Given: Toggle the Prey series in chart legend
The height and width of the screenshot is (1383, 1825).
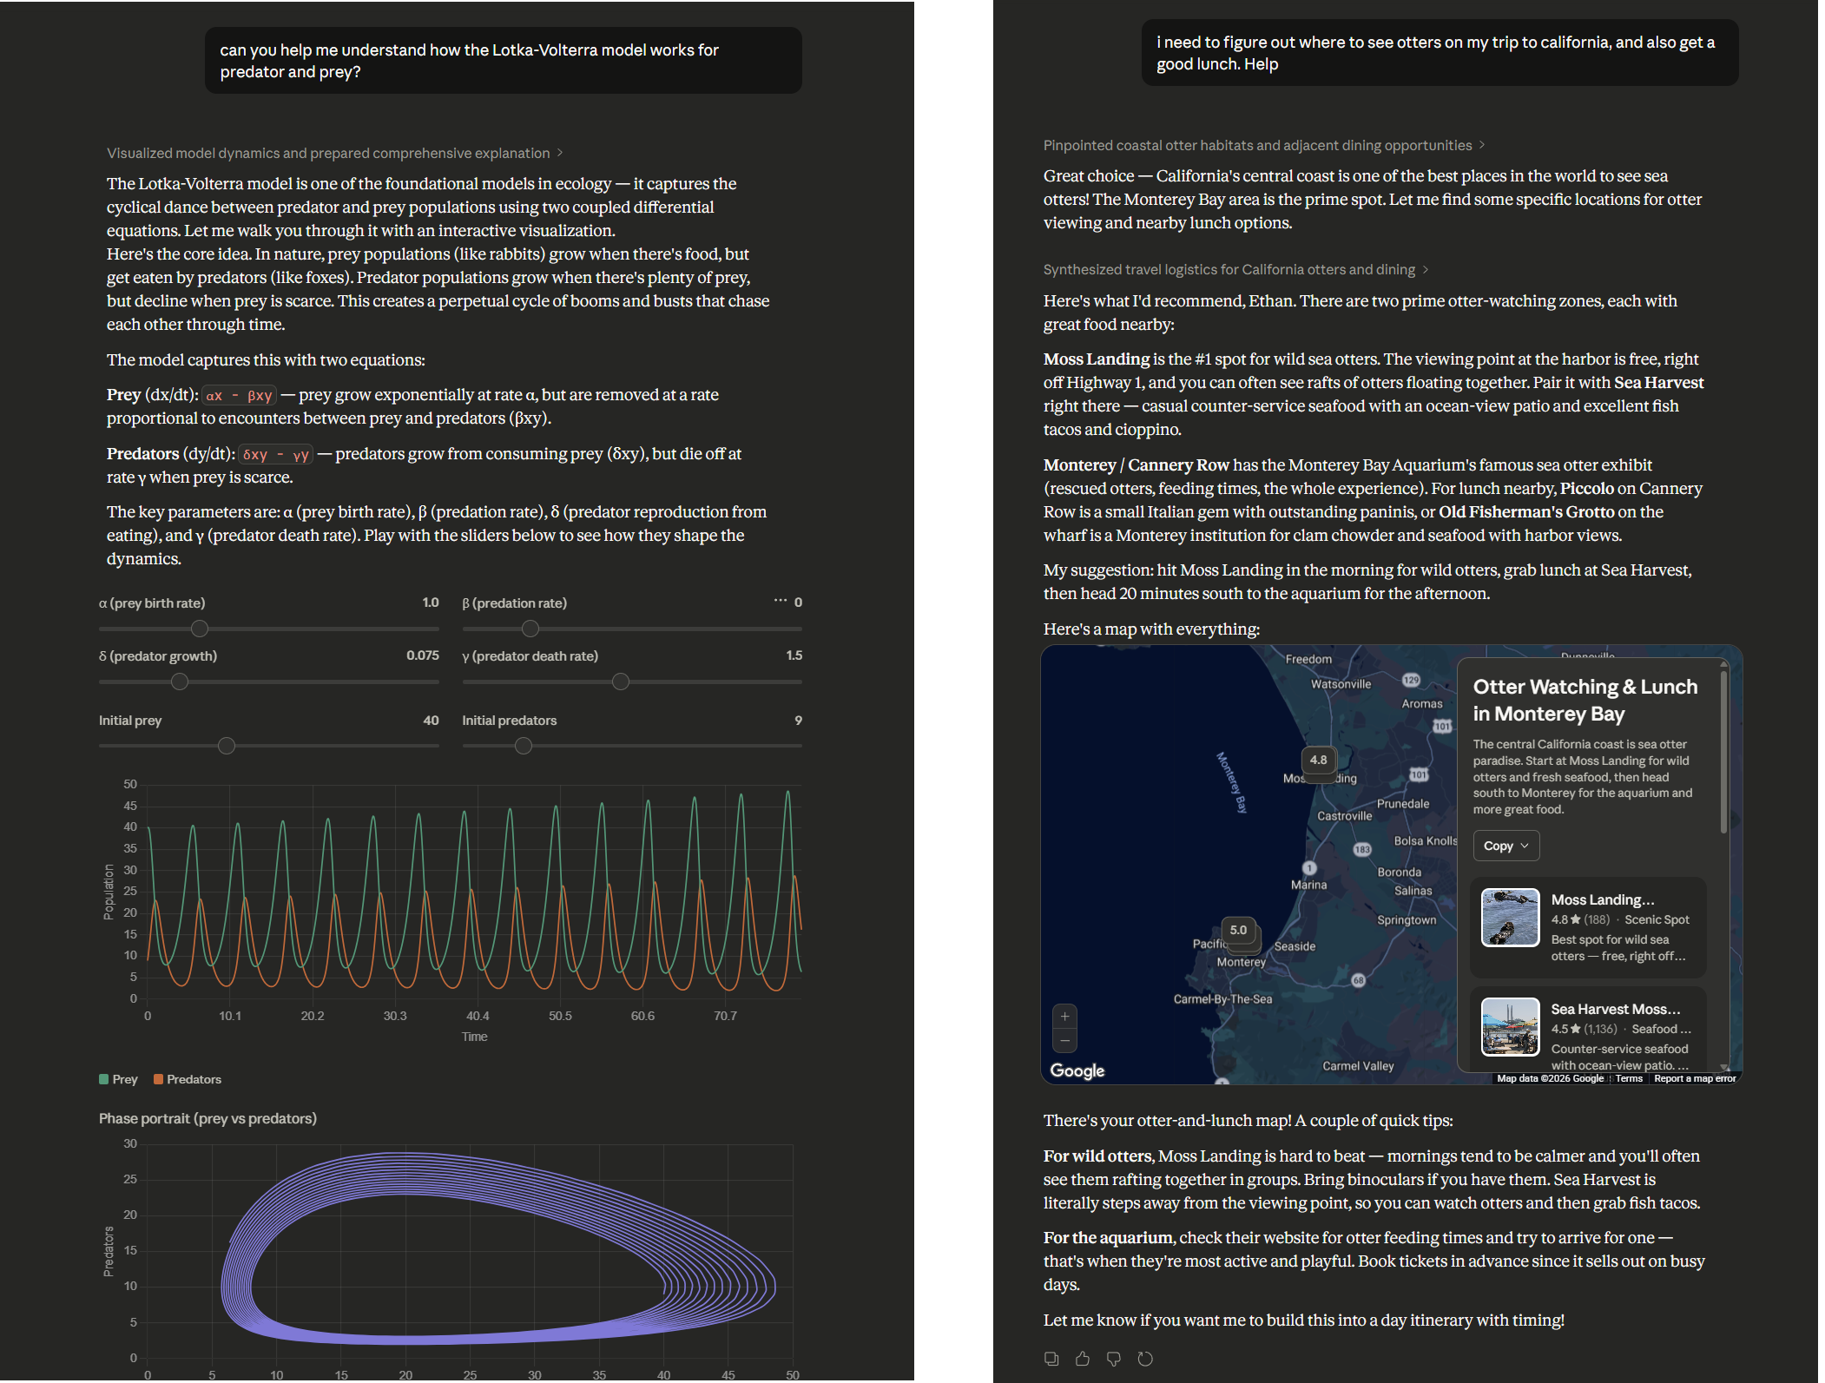Looking at the screenshot, I should coord(118,1079).
